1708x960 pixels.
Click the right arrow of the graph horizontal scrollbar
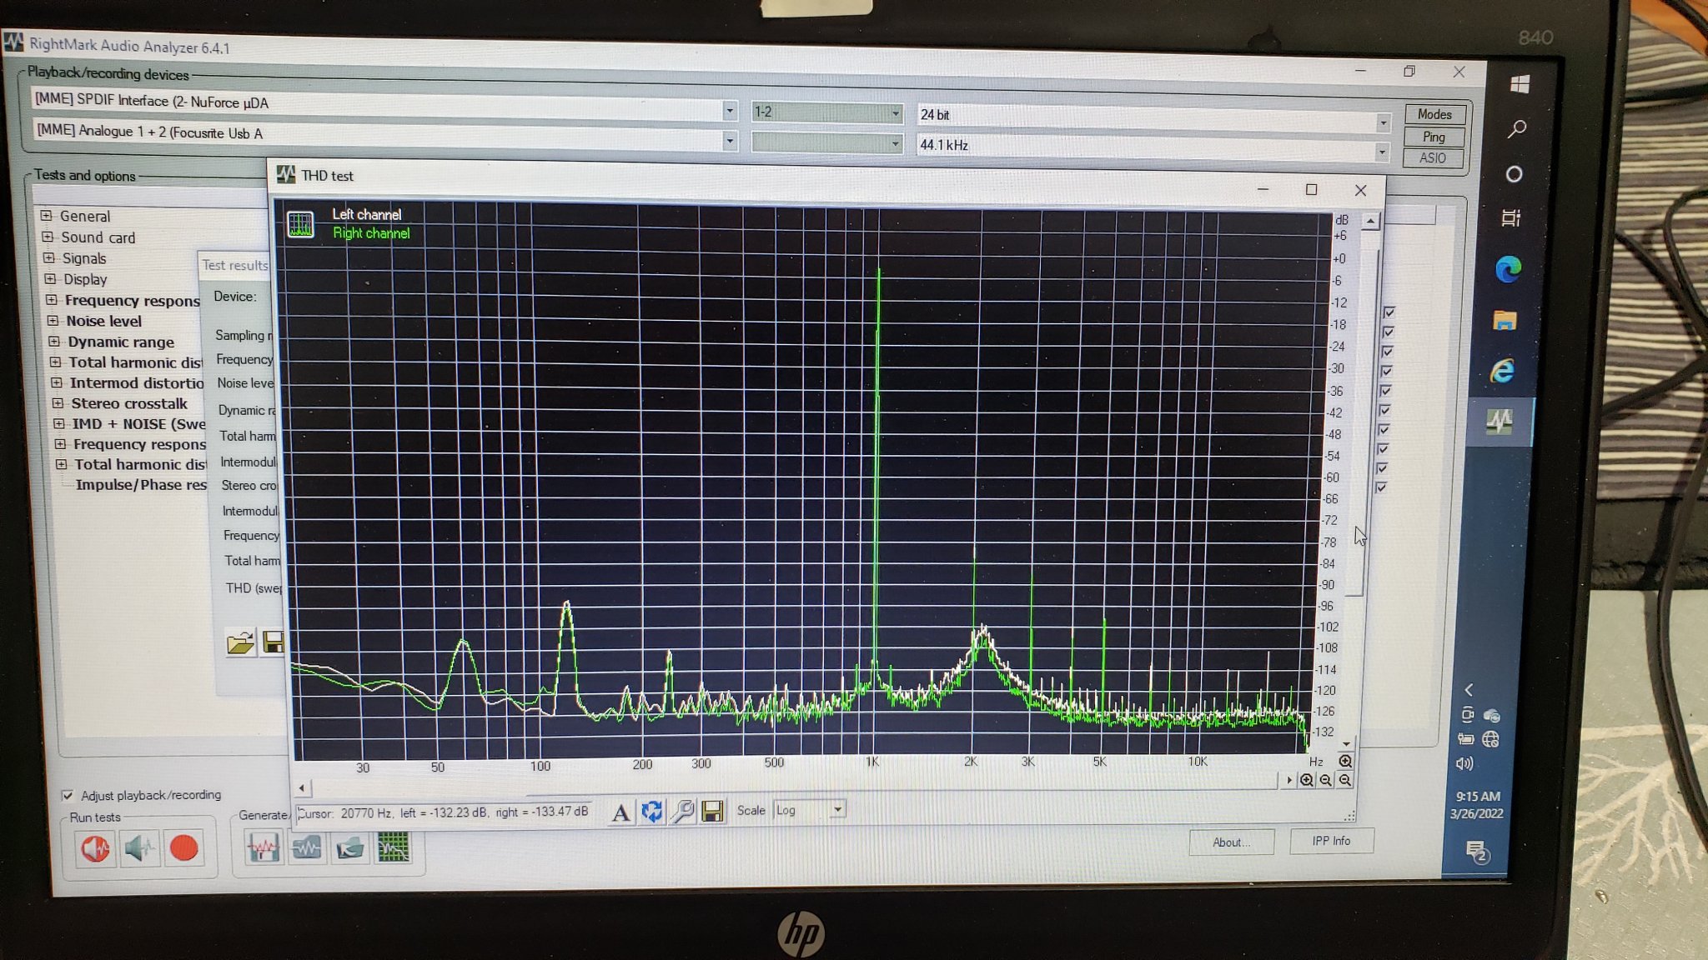click(1289, 780)
